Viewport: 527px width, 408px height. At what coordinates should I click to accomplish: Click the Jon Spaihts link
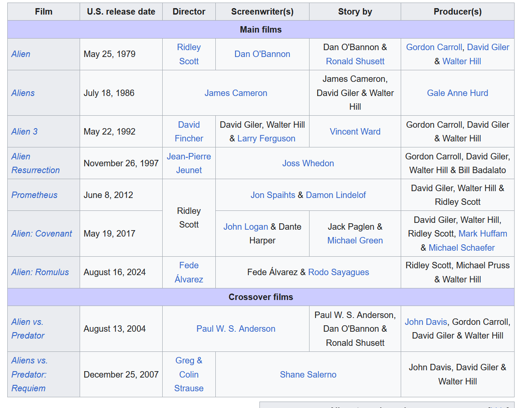(x=273, y=195)
